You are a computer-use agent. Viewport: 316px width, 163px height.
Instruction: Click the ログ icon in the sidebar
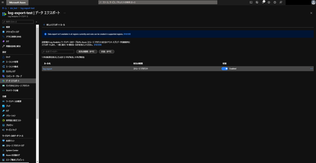coord(3,111)
